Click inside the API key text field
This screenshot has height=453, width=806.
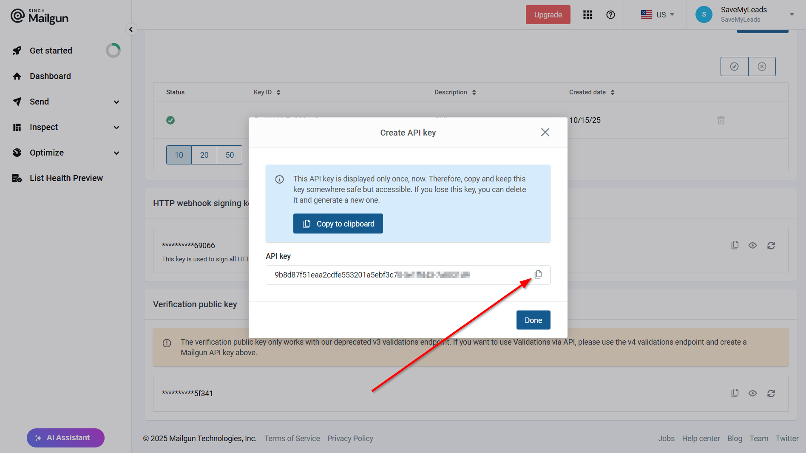[x=400, y=275]
